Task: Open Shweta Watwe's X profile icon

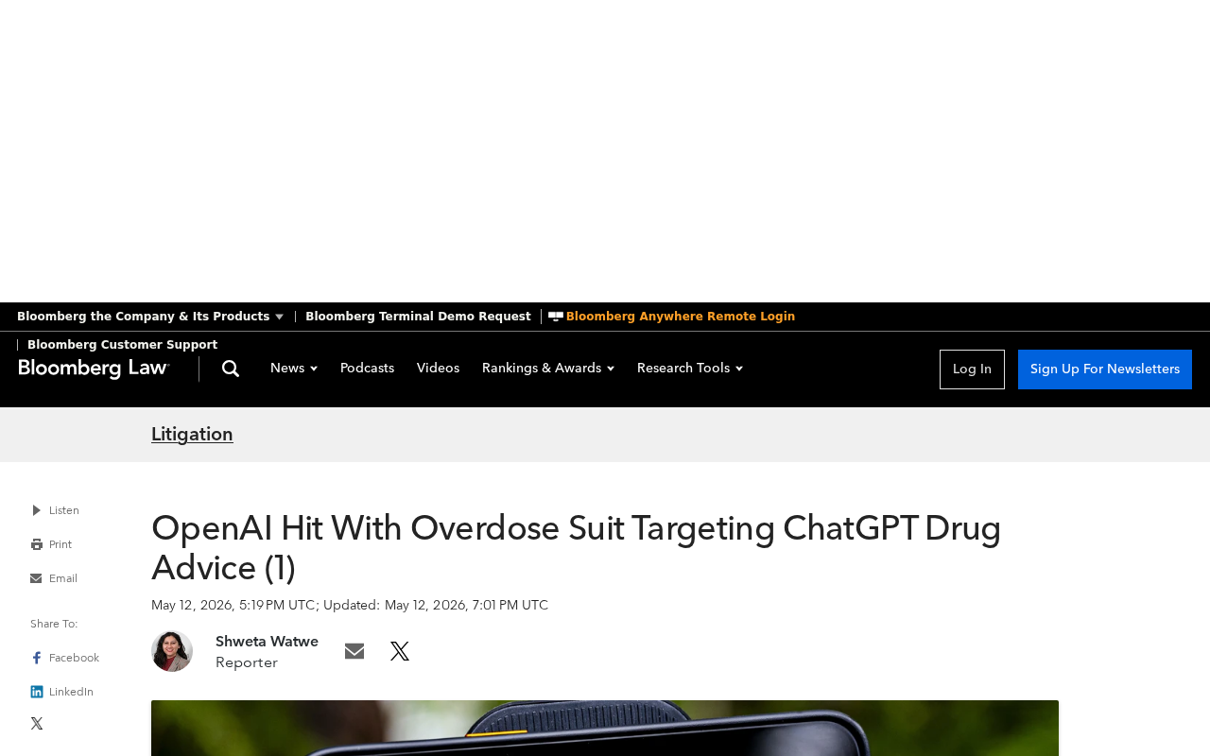Action: pyautogui.click(x=400, y=651)
